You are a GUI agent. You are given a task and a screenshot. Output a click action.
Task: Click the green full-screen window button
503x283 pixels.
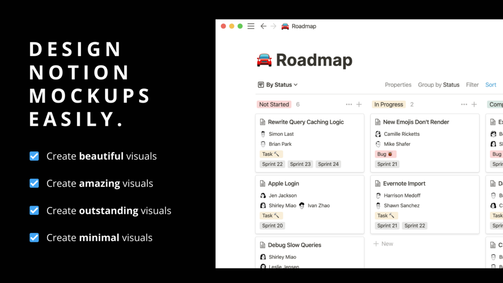pos(240,27)
